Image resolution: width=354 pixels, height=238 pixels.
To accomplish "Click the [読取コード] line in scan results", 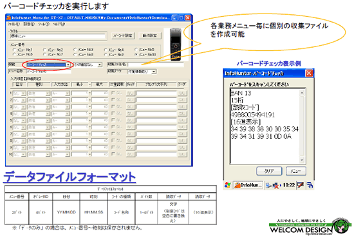I will tap(245, 107).
